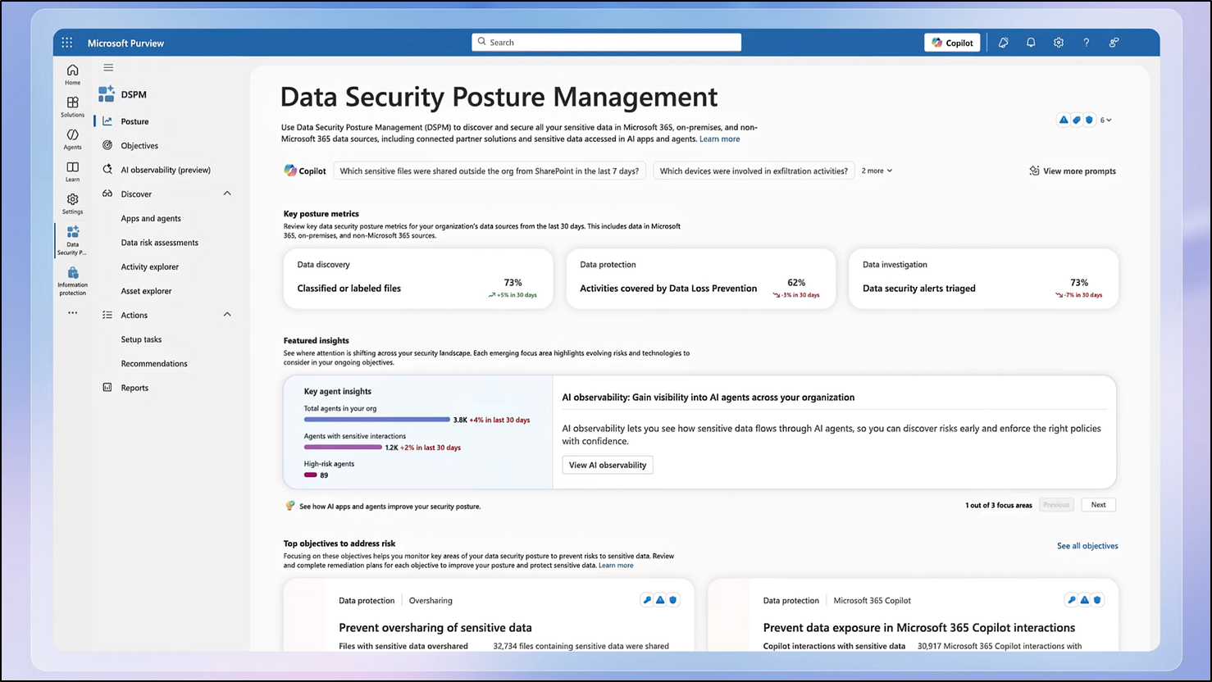Image resolution: width=1212 pixels, height=682 pixels.
Task: Open the Settings gear in the top bar
Action: tap(1058, 42)
